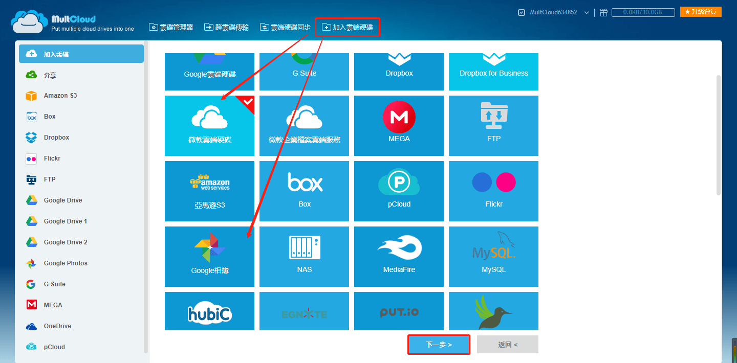The image size is (737, 363).
Task: Choose the hummingbird logo cloud tile
Action: pos(493,311)
